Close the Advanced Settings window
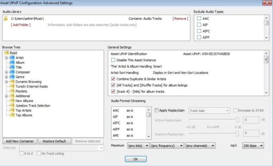 coord(267,3)
